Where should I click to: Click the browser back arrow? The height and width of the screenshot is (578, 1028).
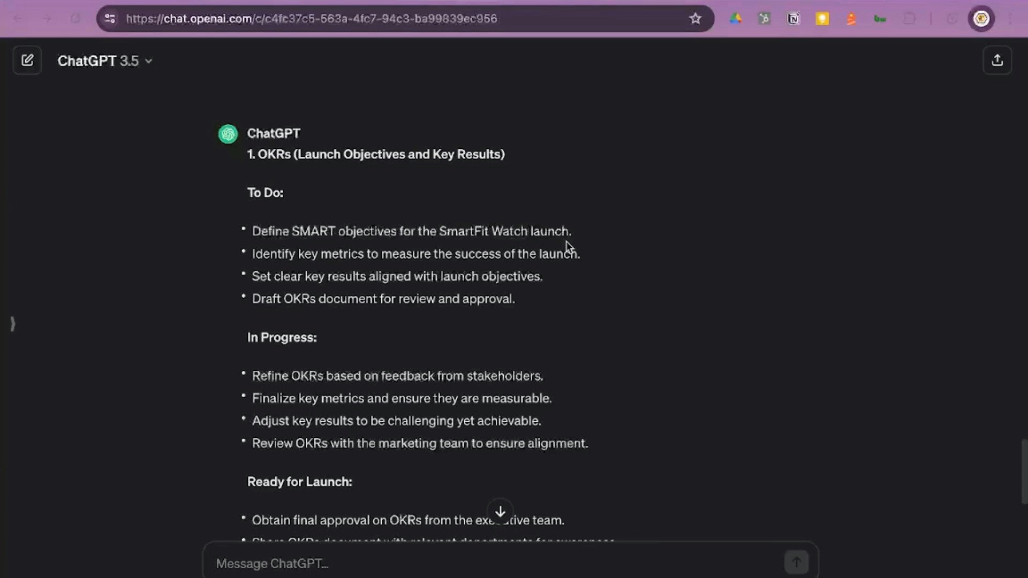[18, 19]
